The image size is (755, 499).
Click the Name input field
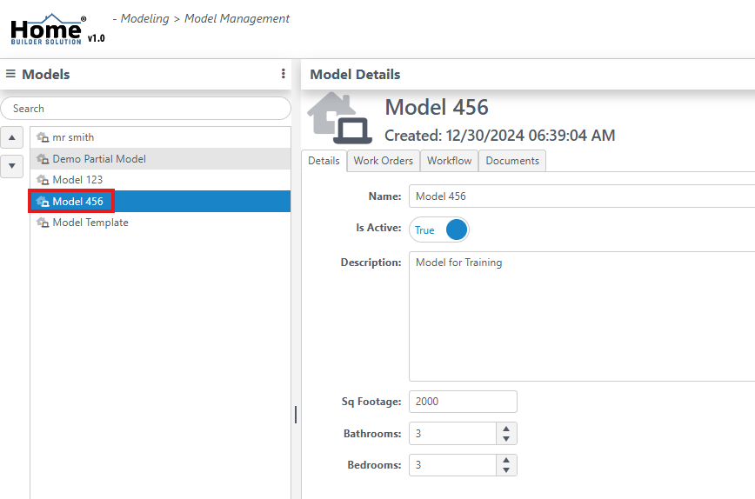click(582, 196)
